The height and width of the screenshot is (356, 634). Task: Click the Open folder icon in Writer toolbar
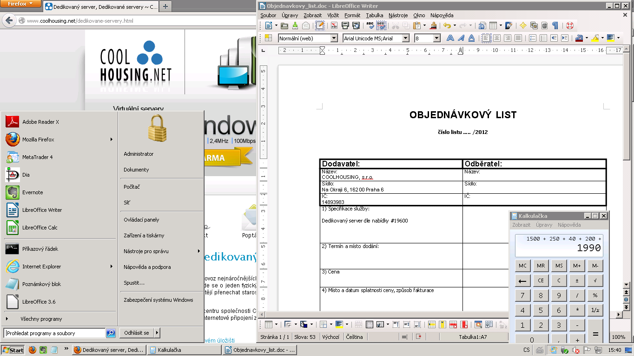pyautogui.click(x=284, y=25)
